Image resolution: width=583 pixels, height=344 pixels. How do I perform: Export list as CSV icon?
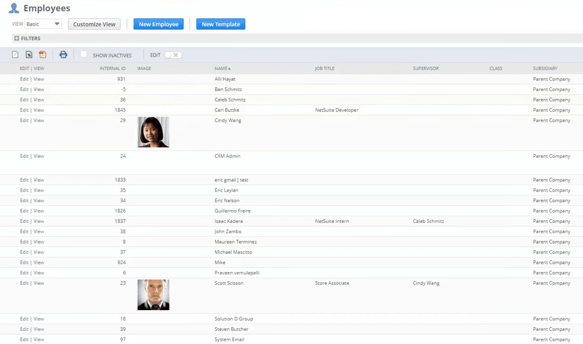(x=15, y=55)
